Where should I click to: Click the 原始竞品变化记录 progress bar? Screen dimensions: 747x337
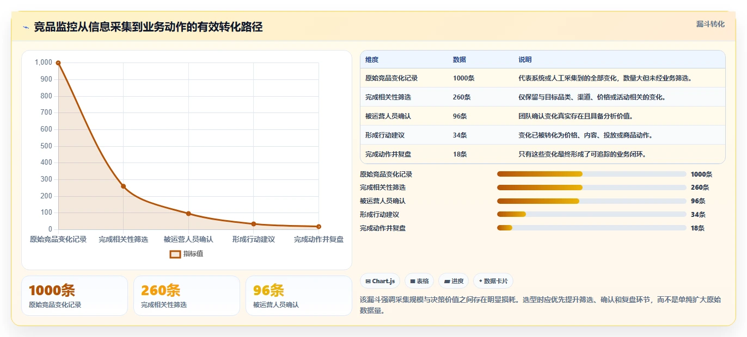[x=591, y=174]
